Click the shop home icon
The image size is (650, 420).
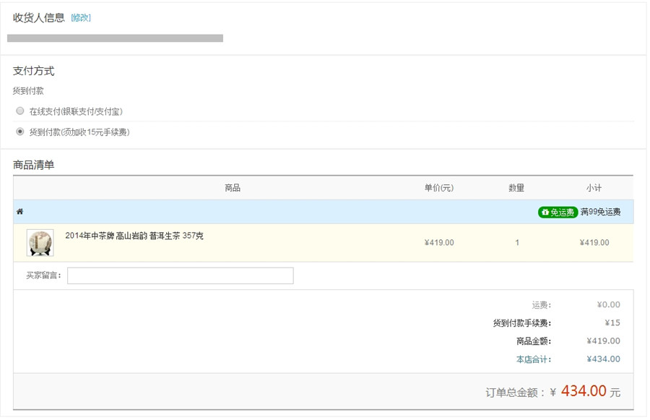[19, 212]
